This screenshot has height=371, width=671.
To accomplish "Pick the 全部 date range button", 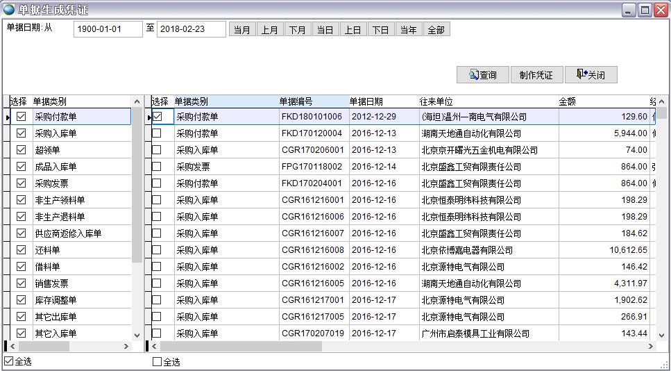I will (436, 30).
